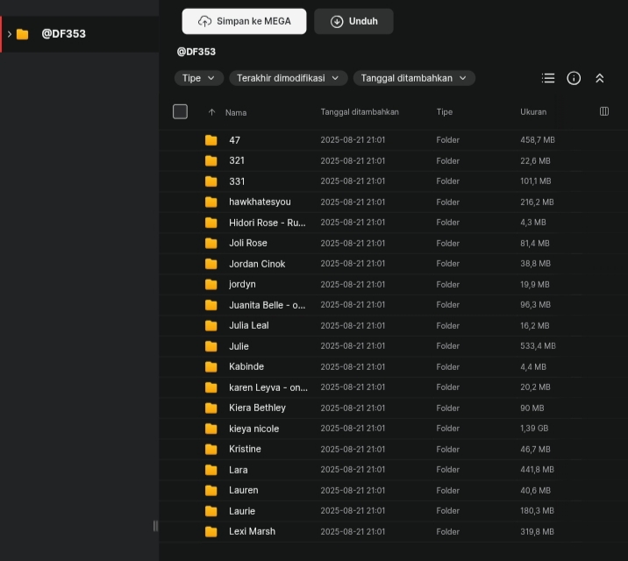Viewport: 628px width, 561px height.
Task: Click the Unduh download button
Action: (x=353, y=21)
